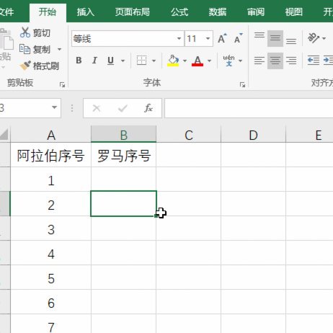Open the phonetic guide dropdown arrow

tap(240, 61)
